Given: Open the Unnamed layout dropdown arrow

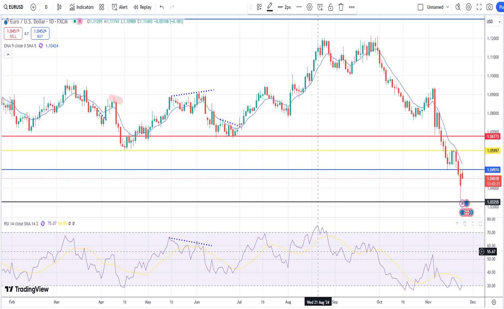Looking at the screenshot, I should click(x=448, y=7).
